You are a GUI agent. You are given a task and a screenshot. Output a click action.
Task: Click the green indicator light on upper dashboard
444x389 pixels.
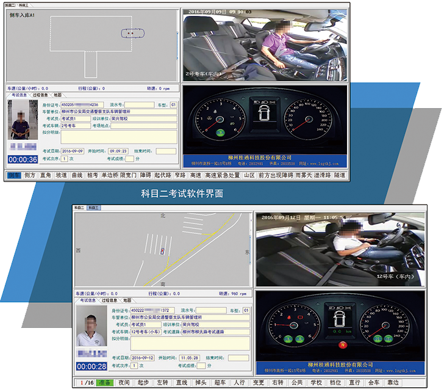click(x=220, y=132)
